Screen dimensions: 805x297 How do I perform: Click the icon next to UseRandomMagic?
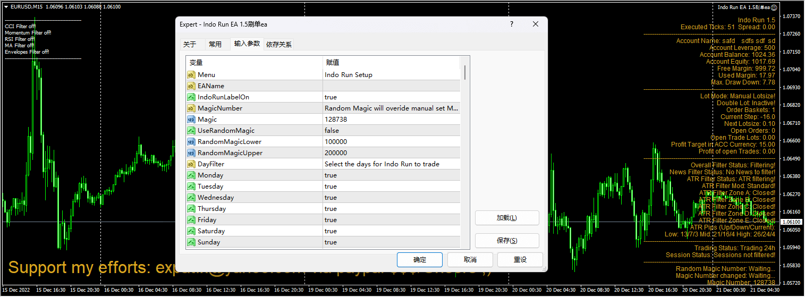pyautogui.click(x=191, y=131)
